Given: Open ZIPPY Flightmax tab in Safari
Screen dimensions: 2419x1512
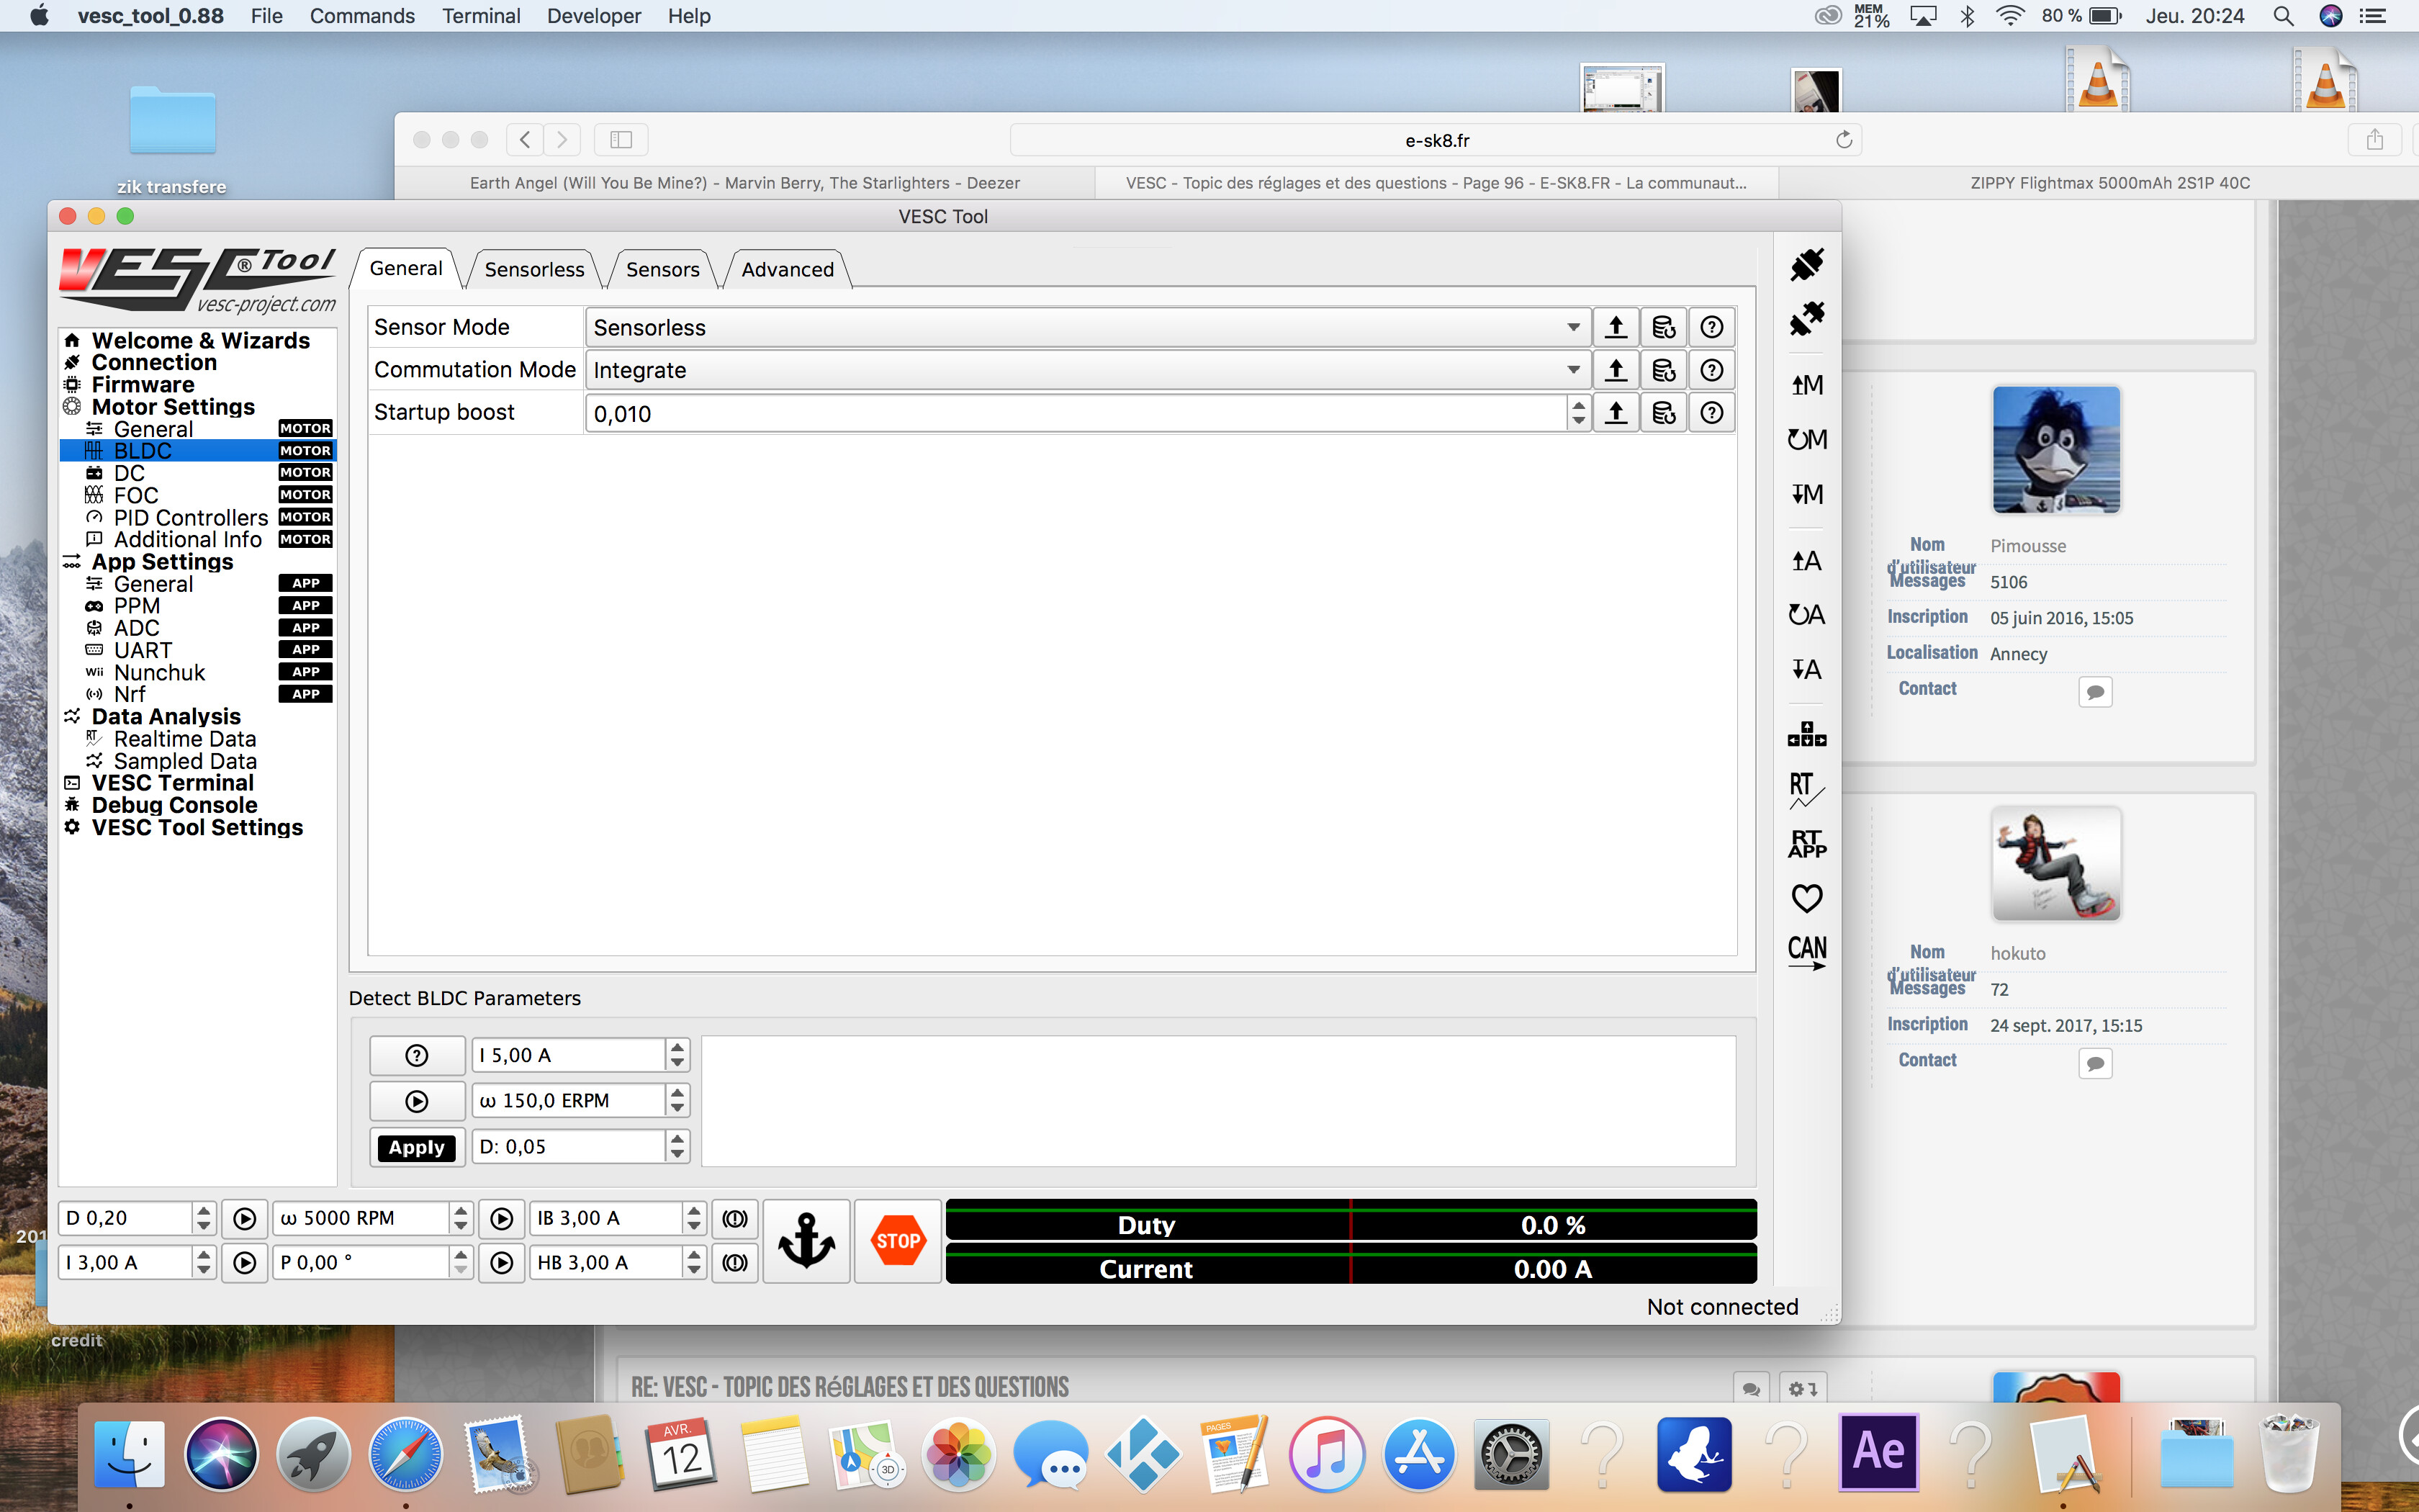Looking at the screenshot, I should [x=2109, y=183].
